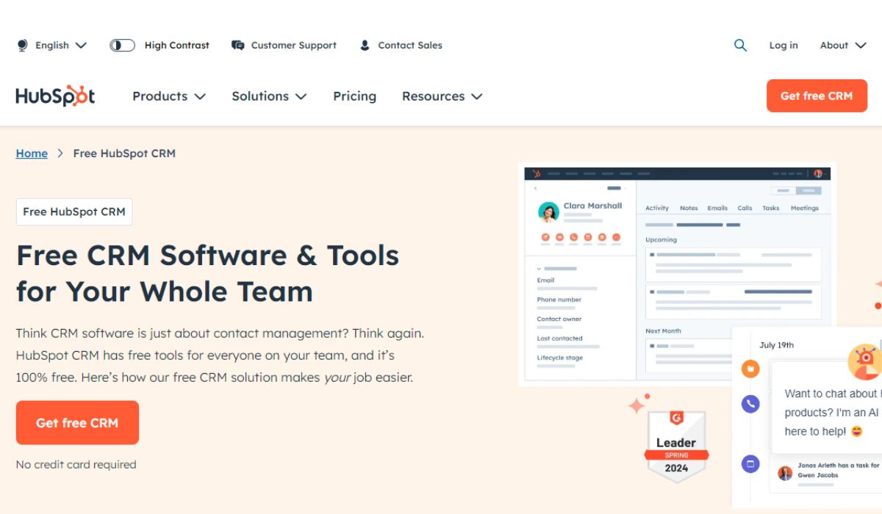882x514 pixels.
Task: Select the Activity tab in preview
Action: click(657, 208)
